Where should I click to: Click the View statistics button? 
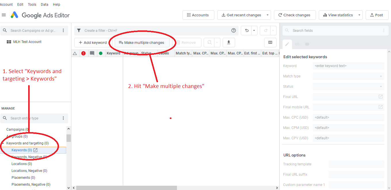(338, 15)
